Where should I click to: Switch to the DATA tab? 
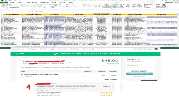(x=54, y=2)
